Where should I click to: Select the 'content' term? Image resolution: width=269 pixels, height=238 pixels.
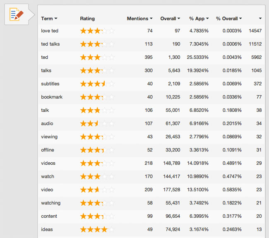(x=49, y=216)
